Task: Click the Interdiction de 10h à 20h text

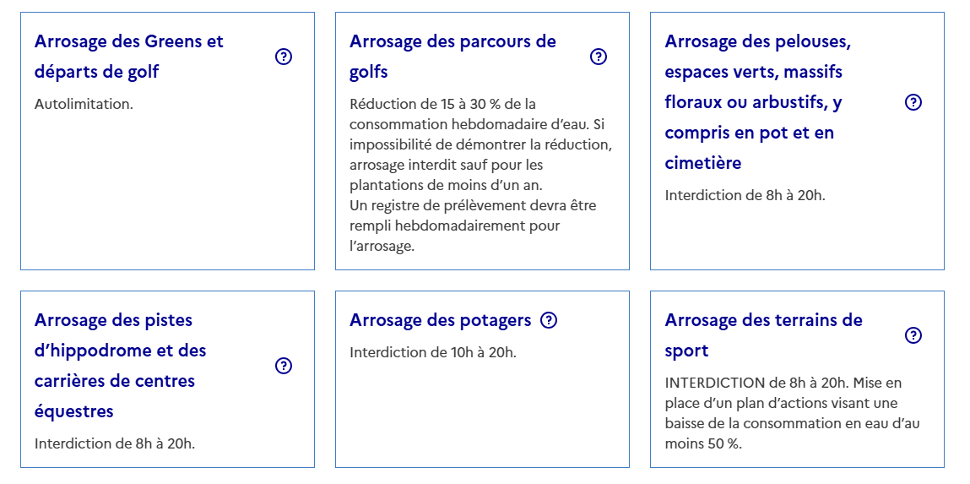Action: point(432,352)
